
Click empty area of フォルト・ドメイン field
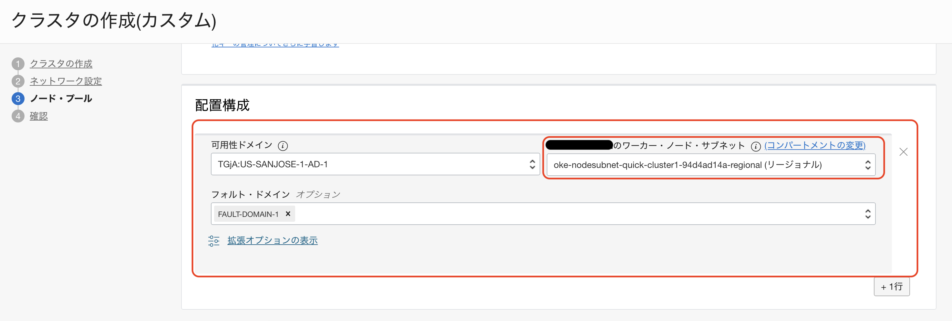(554, 214)
